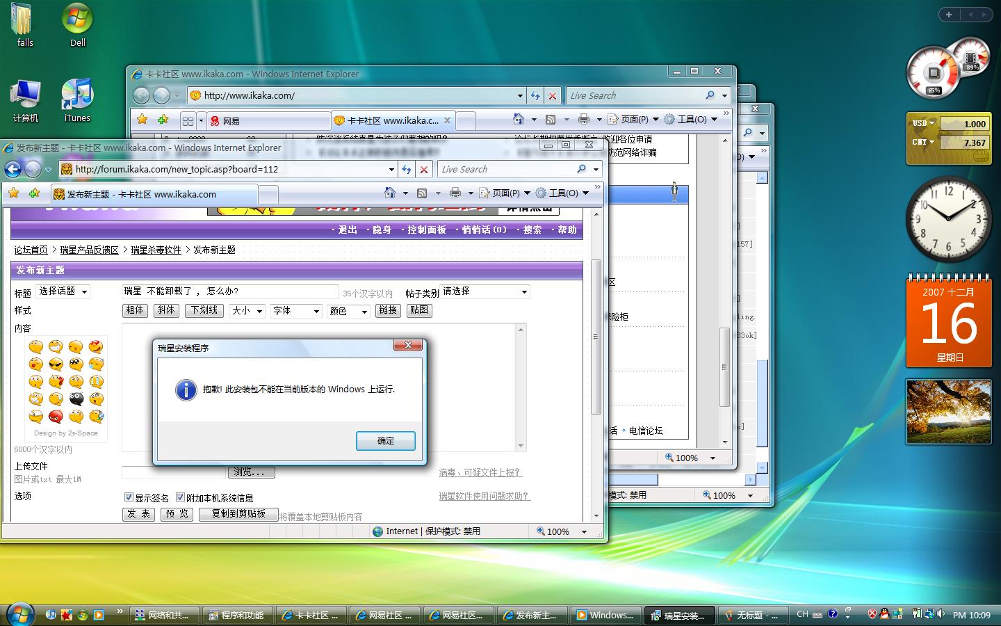Open the 颜色 color dropdown
This screenshot has height=626, width=1001.
coord(348,311)
